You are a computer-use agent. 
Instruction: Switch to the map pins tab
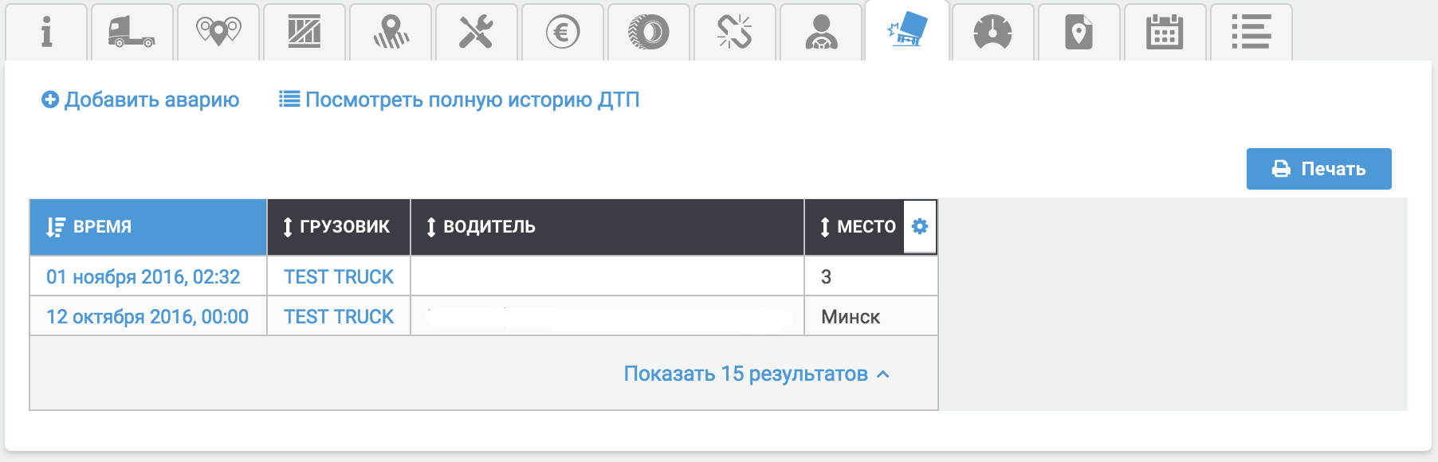[218, 33]
